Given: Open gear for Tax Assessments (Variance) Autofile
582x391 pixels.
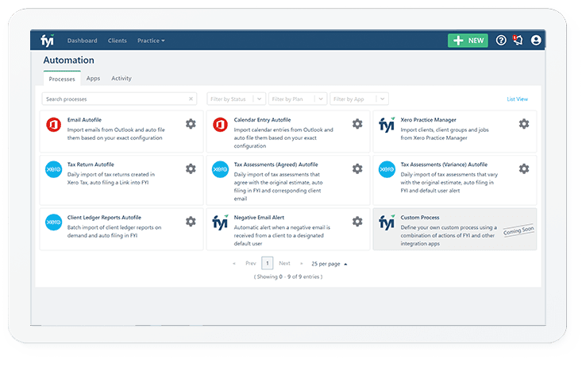Looking at the screenshot, I should coord(524,168).
